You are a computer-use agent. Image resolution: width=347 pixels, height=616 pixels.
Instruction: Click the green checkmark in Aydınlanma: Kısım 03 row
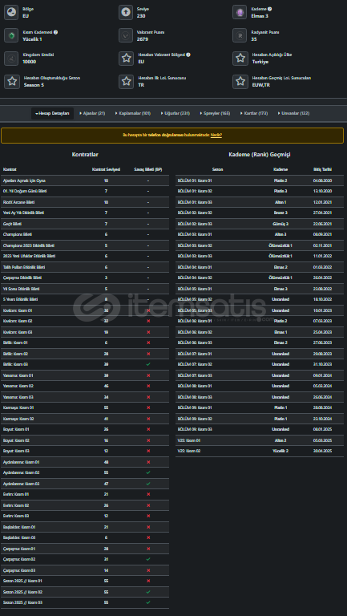tap(148, 484)
